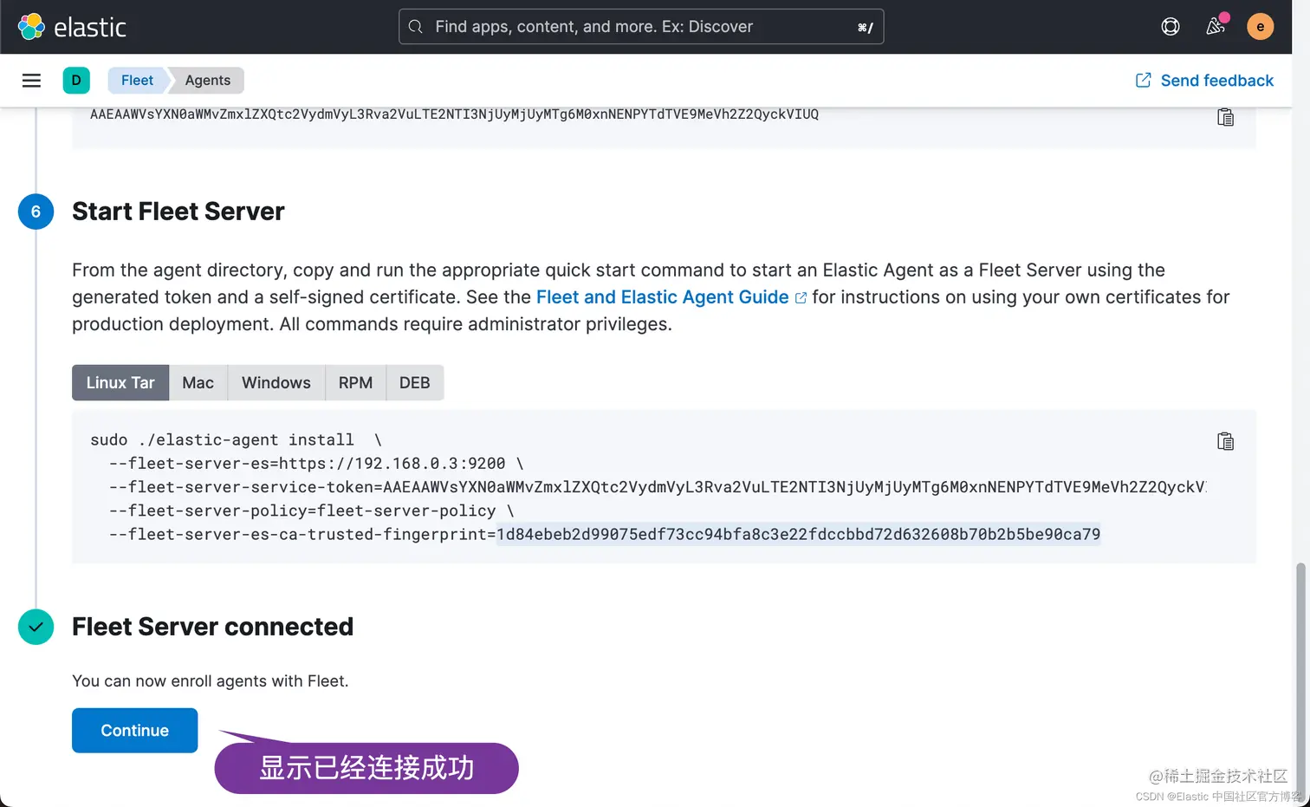Image resolution: width=1310 pixels, height=807 pixels.
Task: Switch to the RPM tab
Action: (x=355, y=383)
